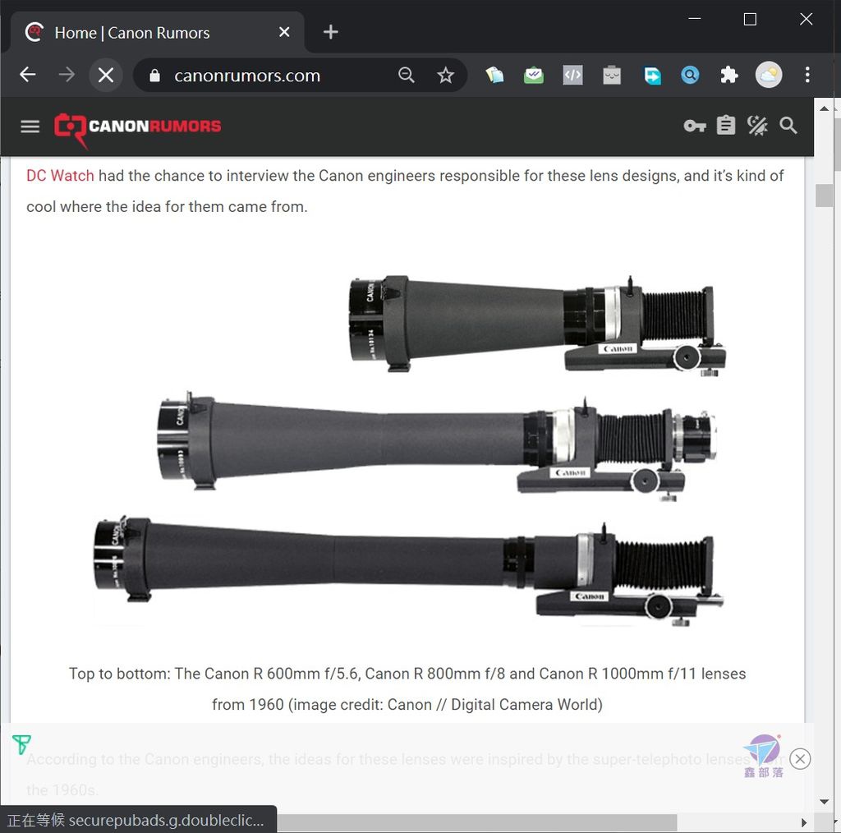Select the Home | Canon Rumors tab
The width and height of the screenshot is (841, 833).
pyautogui.click(x=159, y=32)
